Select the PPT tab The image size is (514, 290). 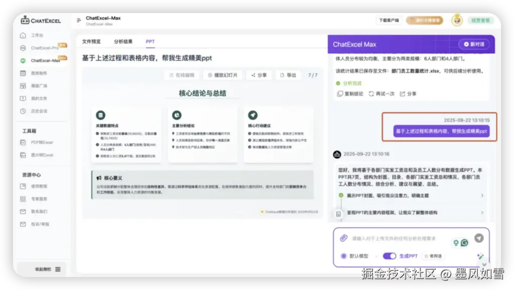pos(150,42)
